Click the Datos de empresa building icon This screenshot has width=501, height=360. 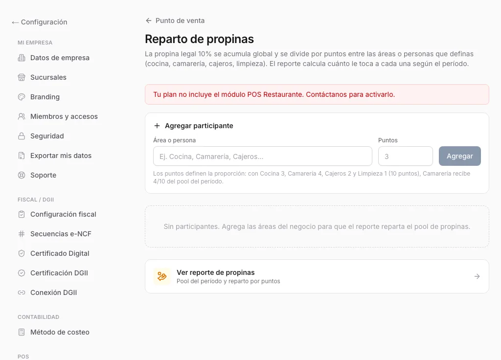tap(22, 58)
